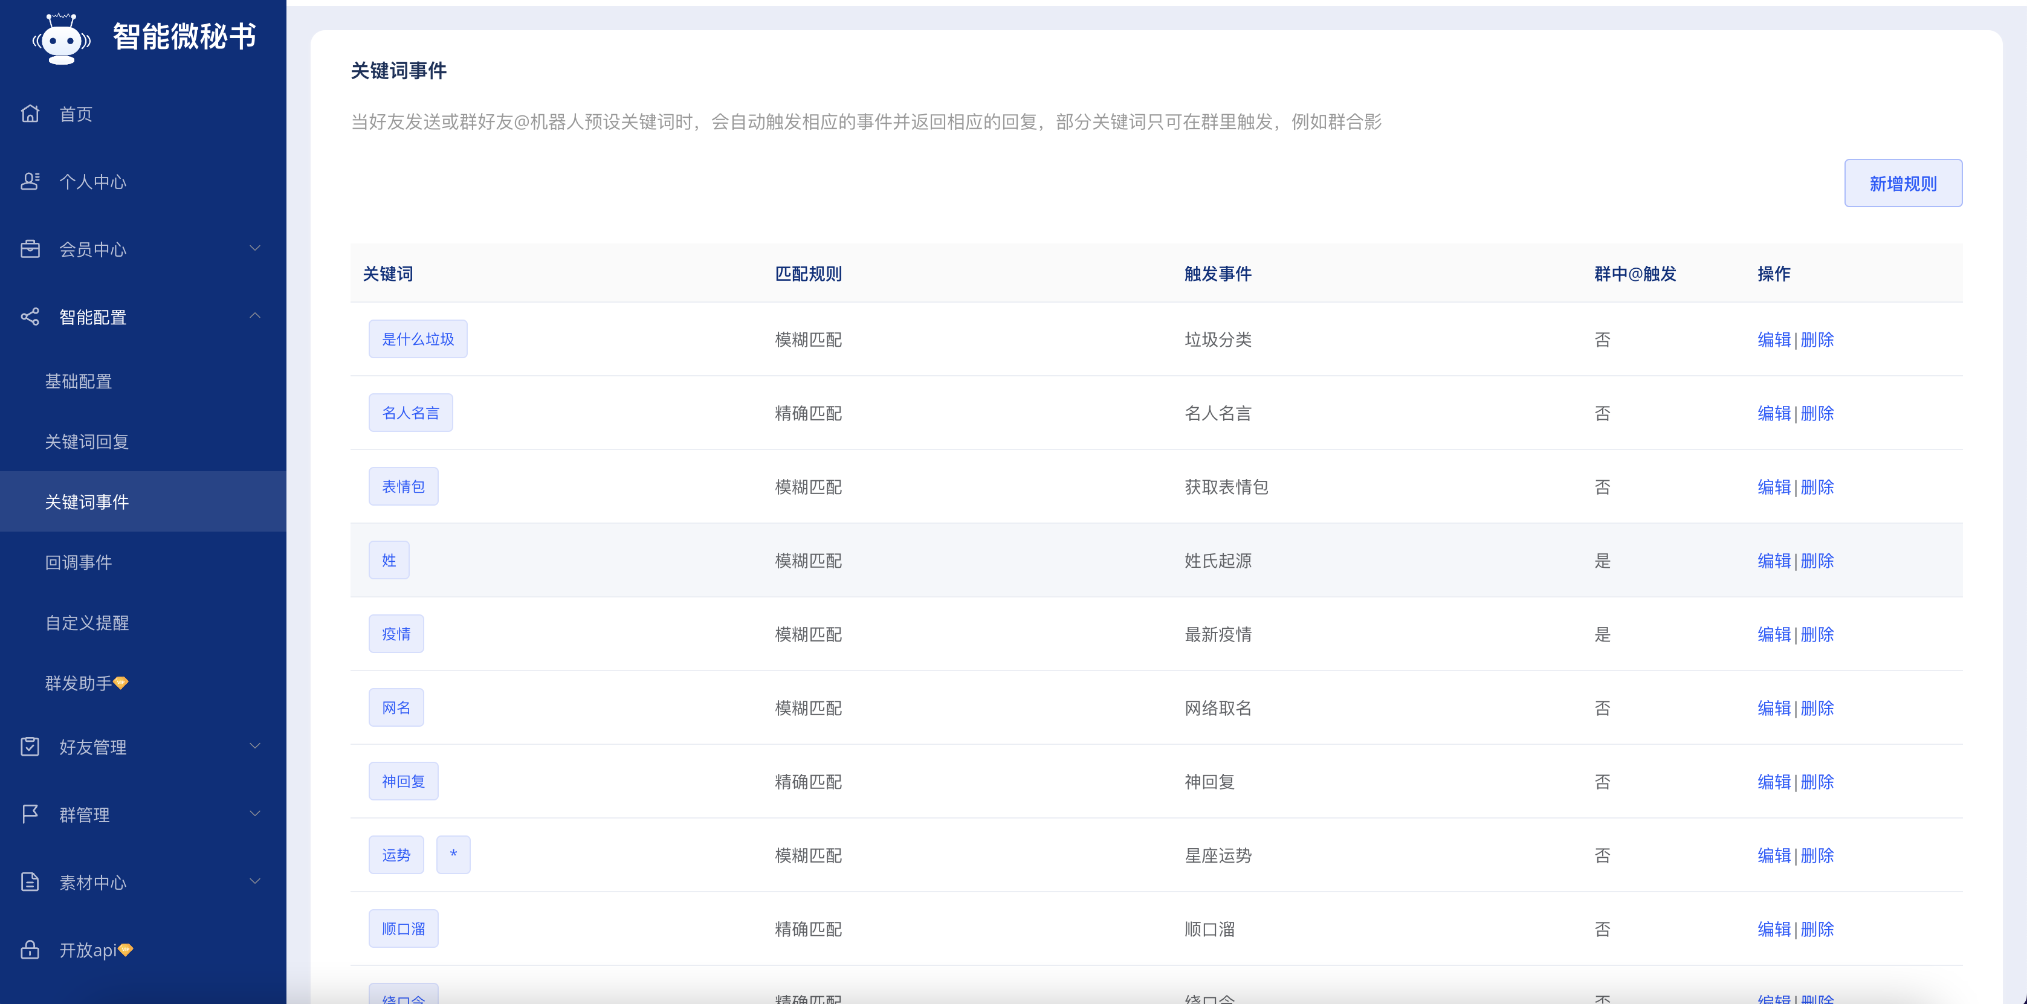Click the user icon for 个人中心
Screen dimensions: 2027x1004
click(x=30, y=181)
